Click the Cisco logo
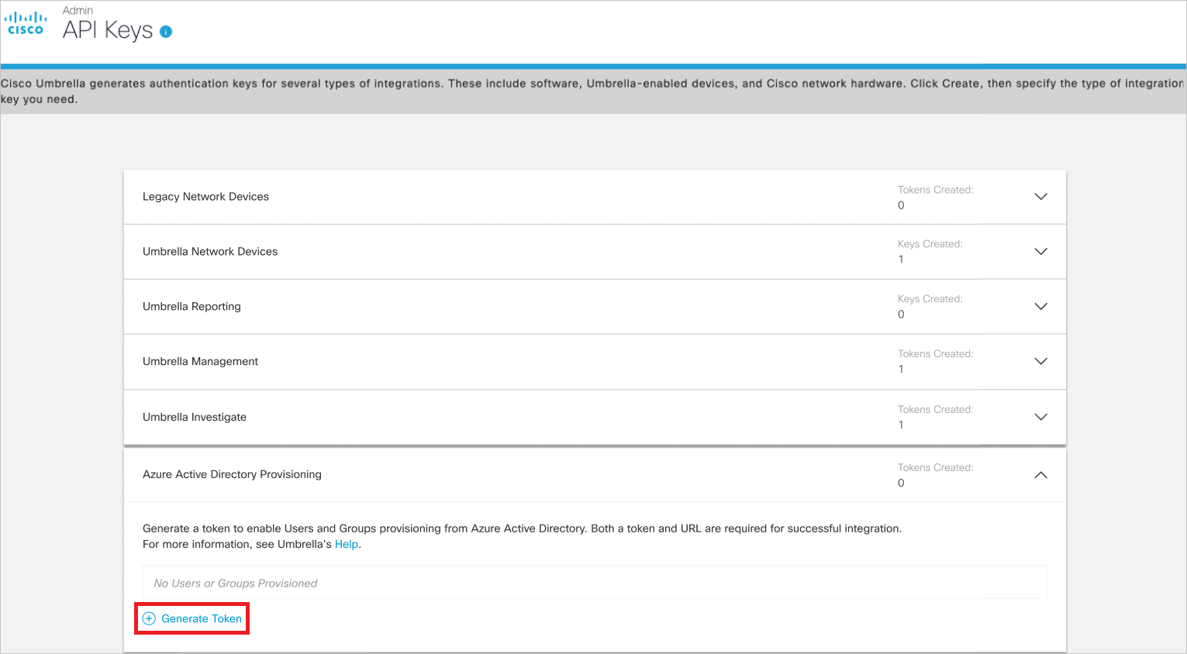Image resolution: width=1187 pixels, height=654 pixels. [x=26, y=23]
